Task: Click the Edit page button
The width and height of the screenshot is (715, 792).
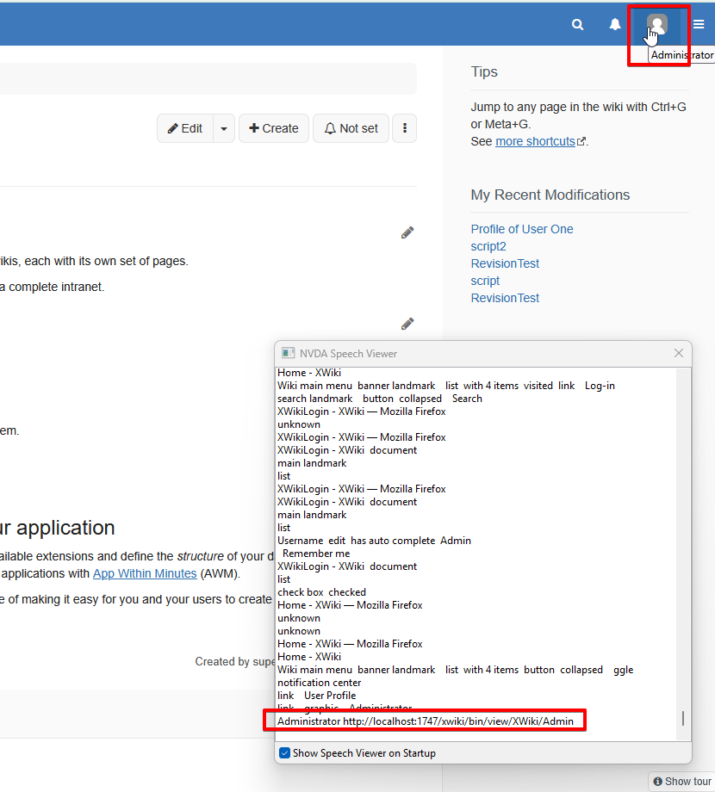Action: click(x=185, y=128)
